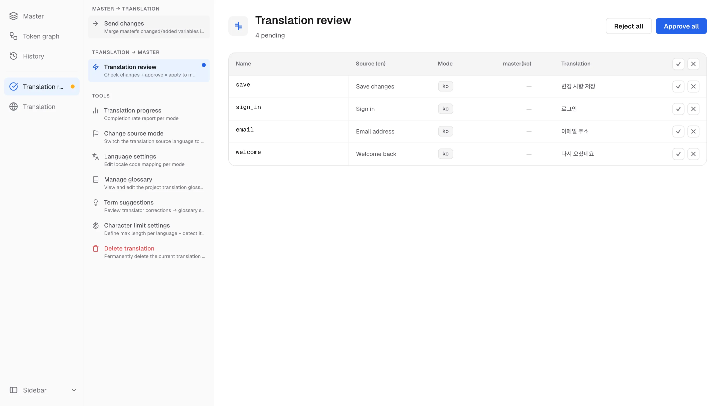
Task: Click the 'Welcome back' source text
Action: tap(376, 154)
